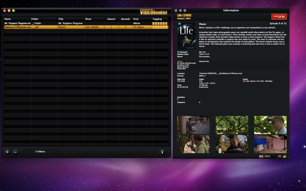Viewport: 306px width, 191px height.
Task: Open the thumbnail of man in cap and sunglasses
Action: tap(270, 125)
